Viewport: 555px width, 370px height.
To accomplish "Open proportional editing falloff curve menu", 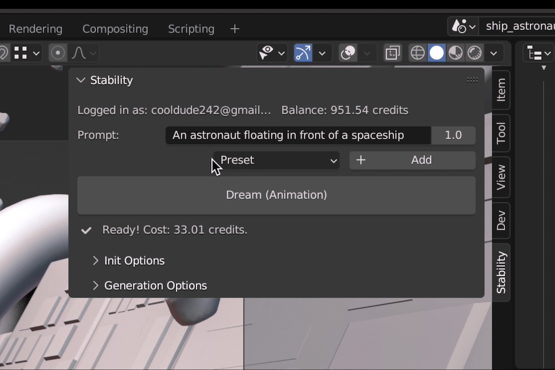I will coord(84,53).
